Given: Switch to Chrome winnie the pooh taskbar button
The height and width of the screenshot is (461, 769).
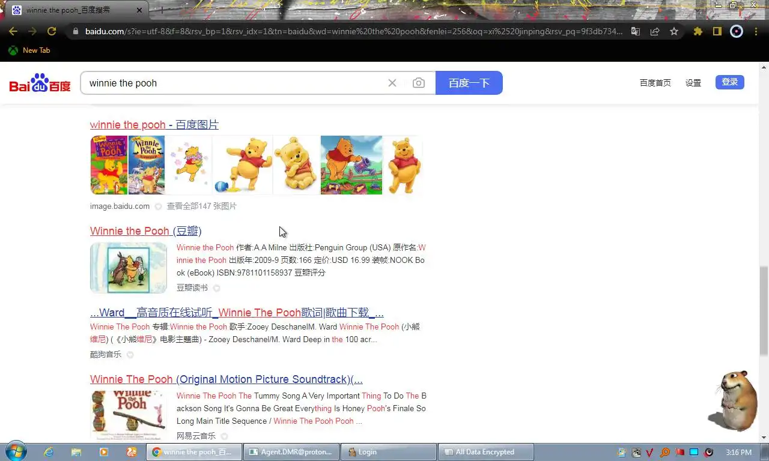Looking at the screenshot, I should [194, 452].
